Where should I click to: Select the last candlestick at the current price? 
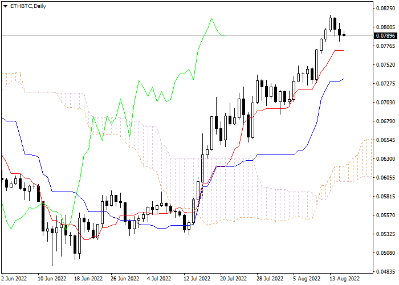coord(344,35)
